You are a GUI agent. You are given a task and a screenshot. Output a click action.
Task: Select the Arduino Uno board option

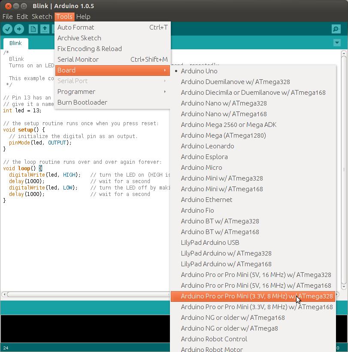tap(199, 71)
